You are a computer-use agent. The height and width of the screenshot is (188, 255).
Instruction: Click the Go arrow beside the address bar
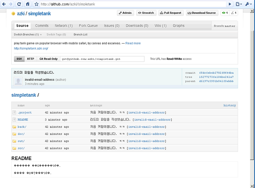[230, 4]
